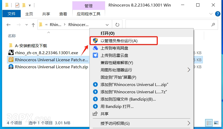Click Bandizip icon beside the .7z entry

95,92
